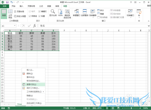Open the 显示比例 zoom dialog
Screen dimensions: 151x110
pos(53,13)
